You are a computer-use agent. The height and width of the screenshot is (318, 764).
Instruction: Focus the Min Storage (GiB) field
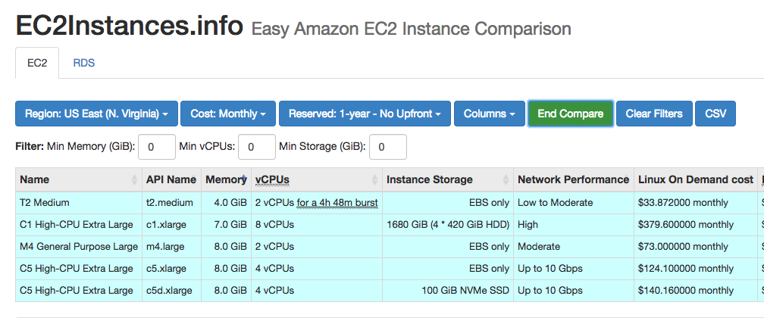click(x=388, y=147)
